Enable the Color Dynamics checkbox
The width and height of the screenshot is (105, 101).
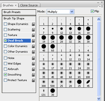coord(5,46)
